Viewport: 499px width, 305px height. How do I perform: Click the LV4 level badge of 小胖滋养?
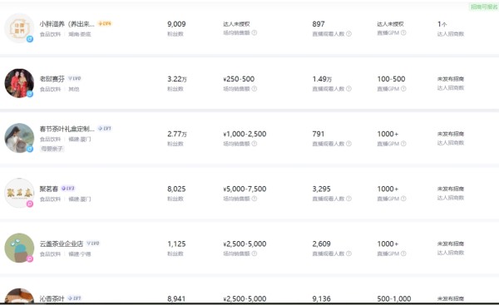(105, 23)
